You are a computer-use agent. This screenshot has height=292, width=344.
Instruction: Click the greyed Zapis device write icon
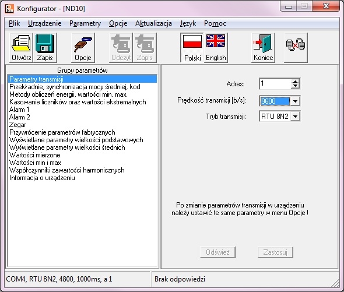coord(145,48)
